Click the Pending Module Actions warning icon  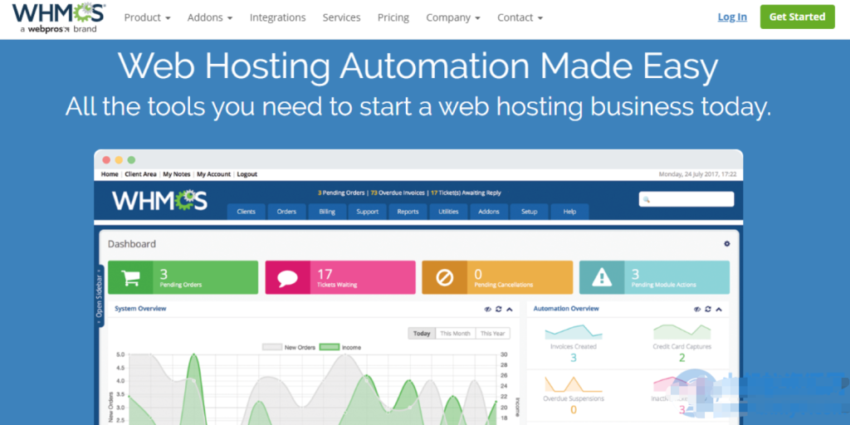click(601, 277)
